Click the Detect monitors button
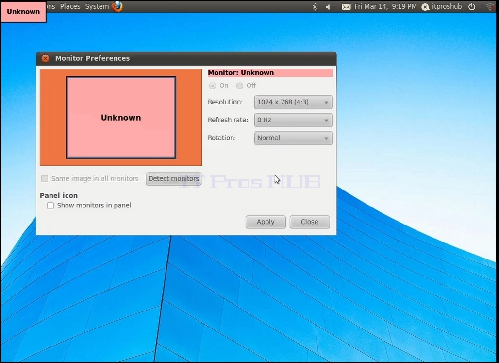The height and width of the screenshot is (363, 499). pyautogui.click(x=173, y=179)
